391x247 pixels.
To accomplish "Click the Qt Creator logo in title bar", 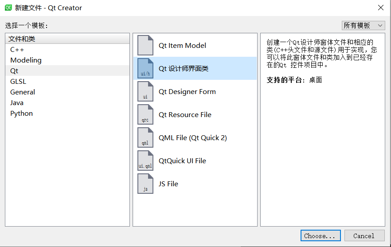I will point(8,8).
